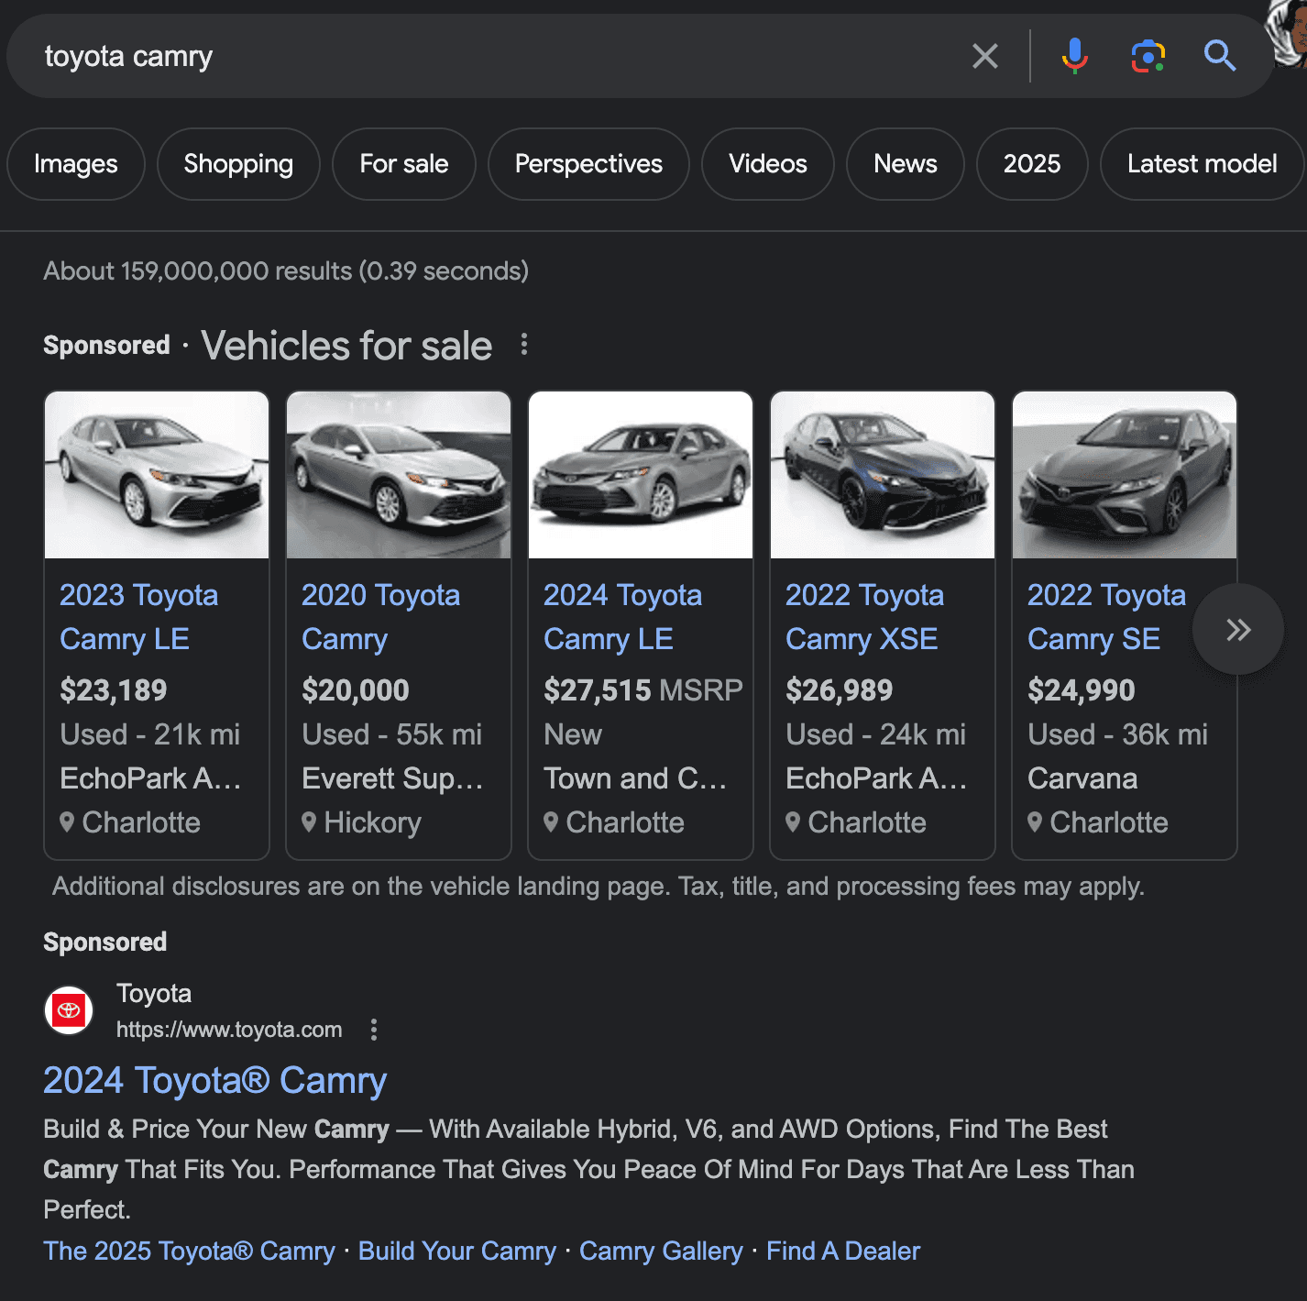Open the menu next to Vehicles for sale
Screen dimensions: 1307x1301
click(525, 346)
